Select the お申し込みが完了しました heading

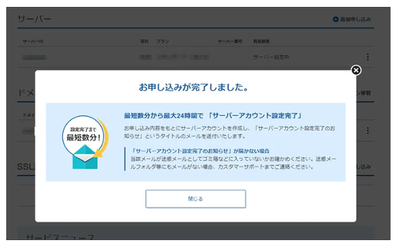193,87
